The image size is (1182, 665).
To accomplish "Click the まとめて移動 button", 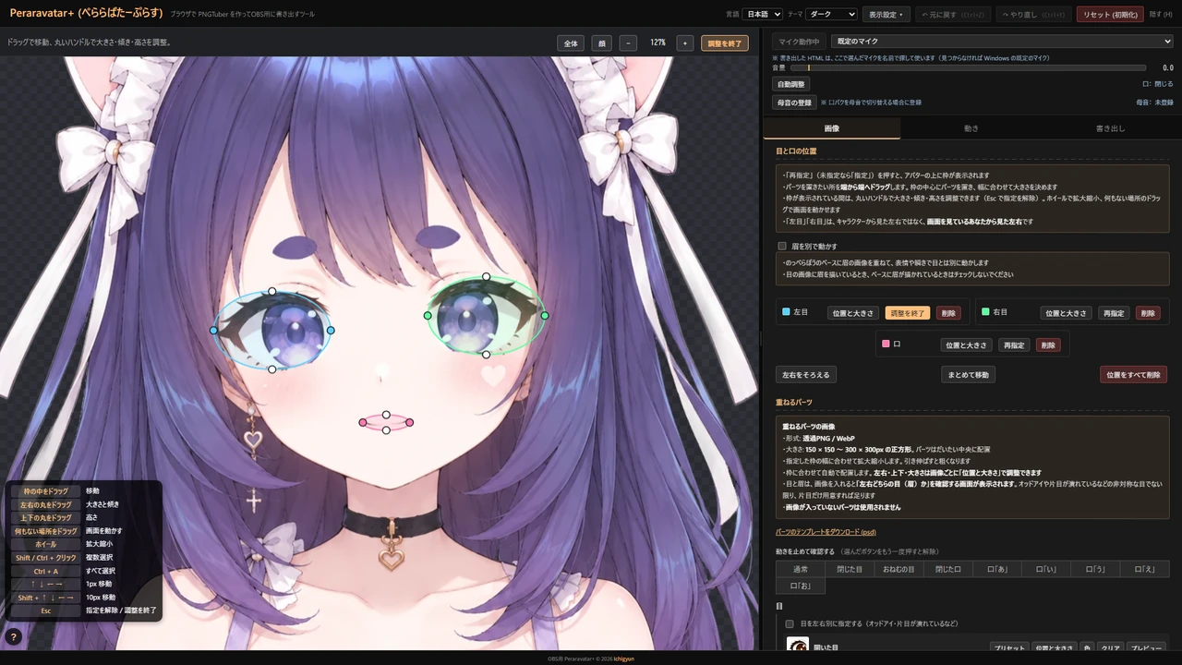I will [x=968, y=374].
